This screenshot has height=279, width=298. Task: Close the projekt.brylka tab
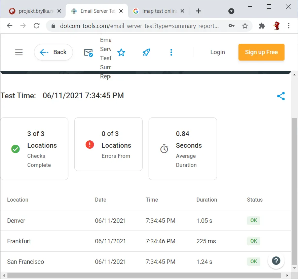(x=59, y=11)
